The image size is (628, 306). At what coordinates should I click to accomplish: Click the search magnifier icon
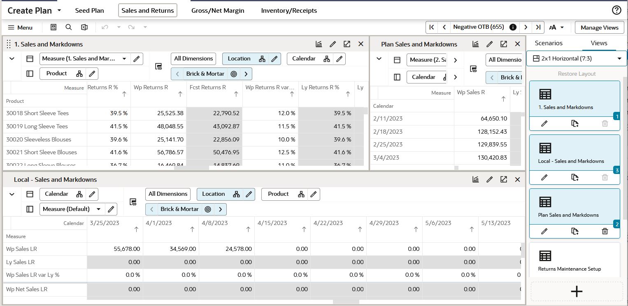point(69,27)
